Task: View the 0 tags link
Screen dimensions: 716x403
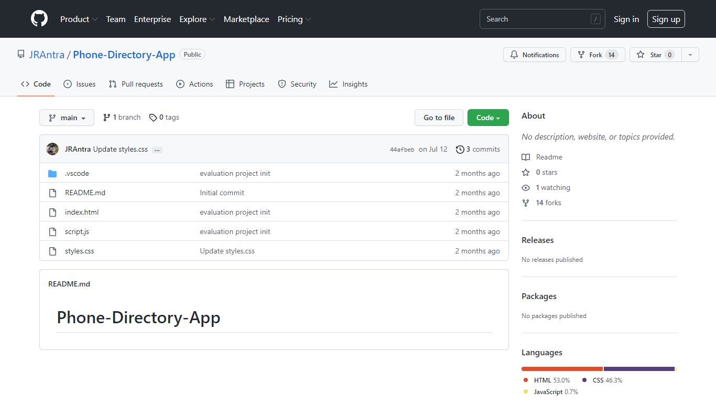Action: [x=164, y=118]
